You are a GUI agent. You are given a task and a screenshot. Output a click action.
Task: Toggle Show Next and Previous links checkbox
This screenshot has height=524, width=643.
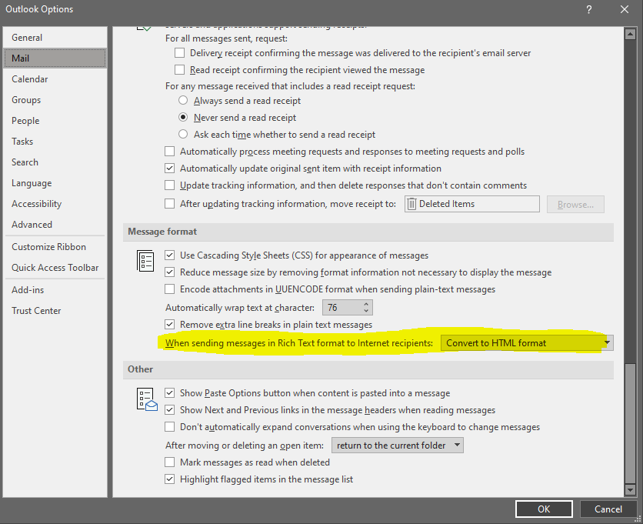[x=169, y=409]
